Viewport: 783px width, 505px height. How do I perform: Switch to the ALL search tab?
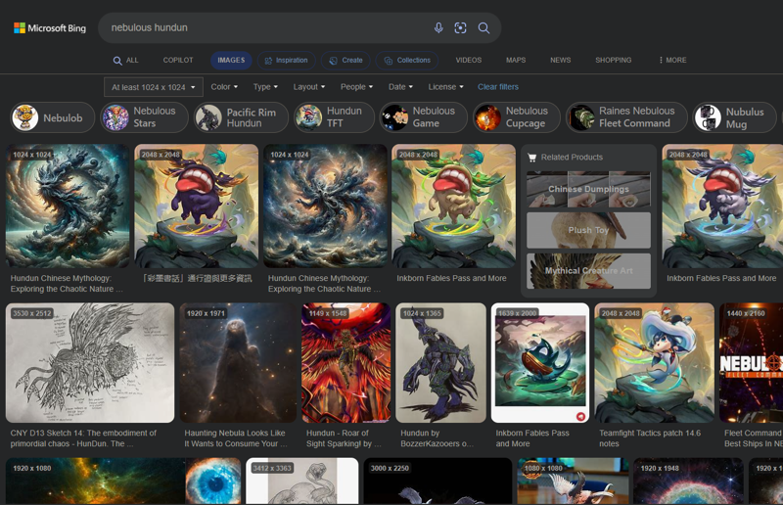tap(126, 61)
